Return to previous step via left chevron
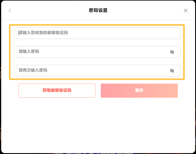Image resolution: width=196 pixels, height=154 pixels. pos(10,11)
